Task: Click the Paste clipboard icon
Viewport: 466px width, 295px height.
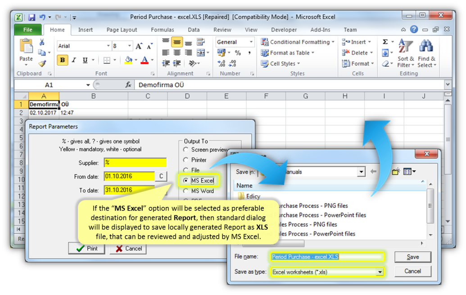Action: coord(26,47)
